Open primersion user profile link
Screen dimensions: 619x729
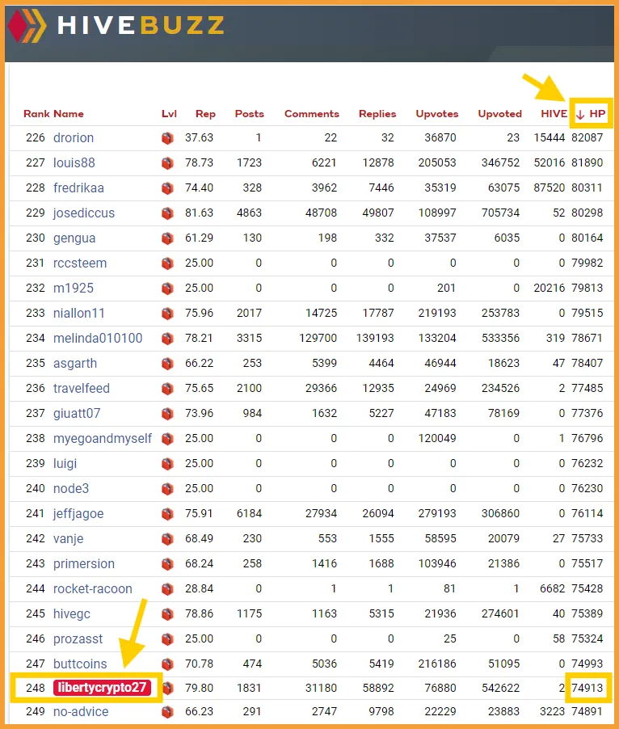click(84, 564)
